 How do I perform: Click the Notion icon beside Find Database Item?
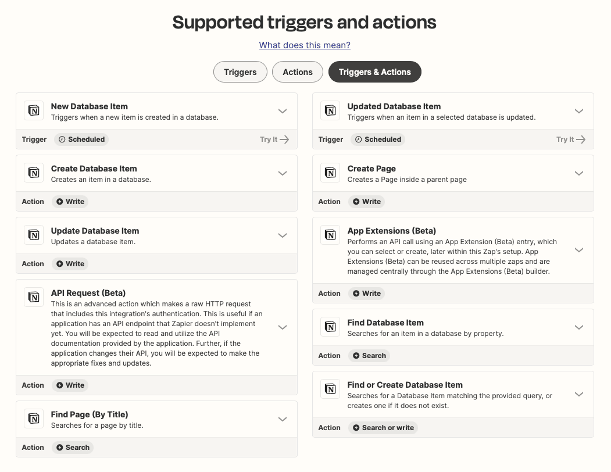pos(330,327)
